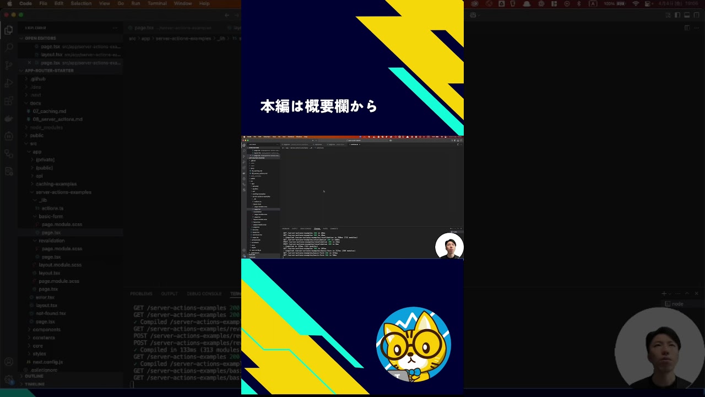
Task: Open the Selection menu
Action: point(81,3)
